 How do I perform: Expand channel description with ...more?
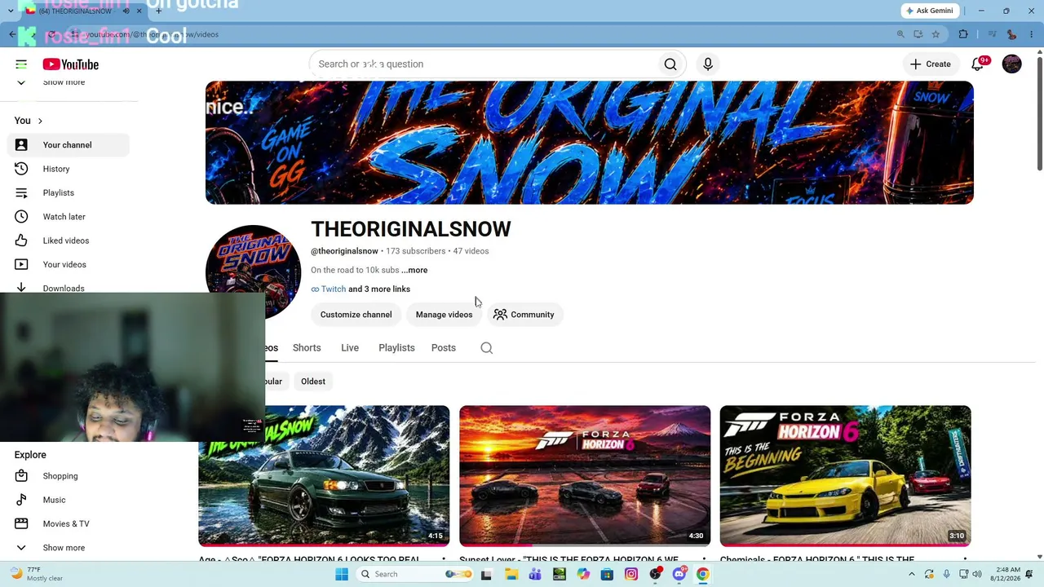point(414,270)
